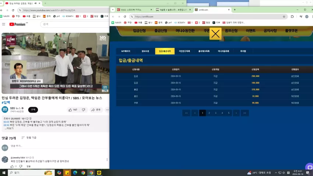The width and height of the screenshot is (313, 176).
Task: Click the SBS news video player
Action: [56, 63]
